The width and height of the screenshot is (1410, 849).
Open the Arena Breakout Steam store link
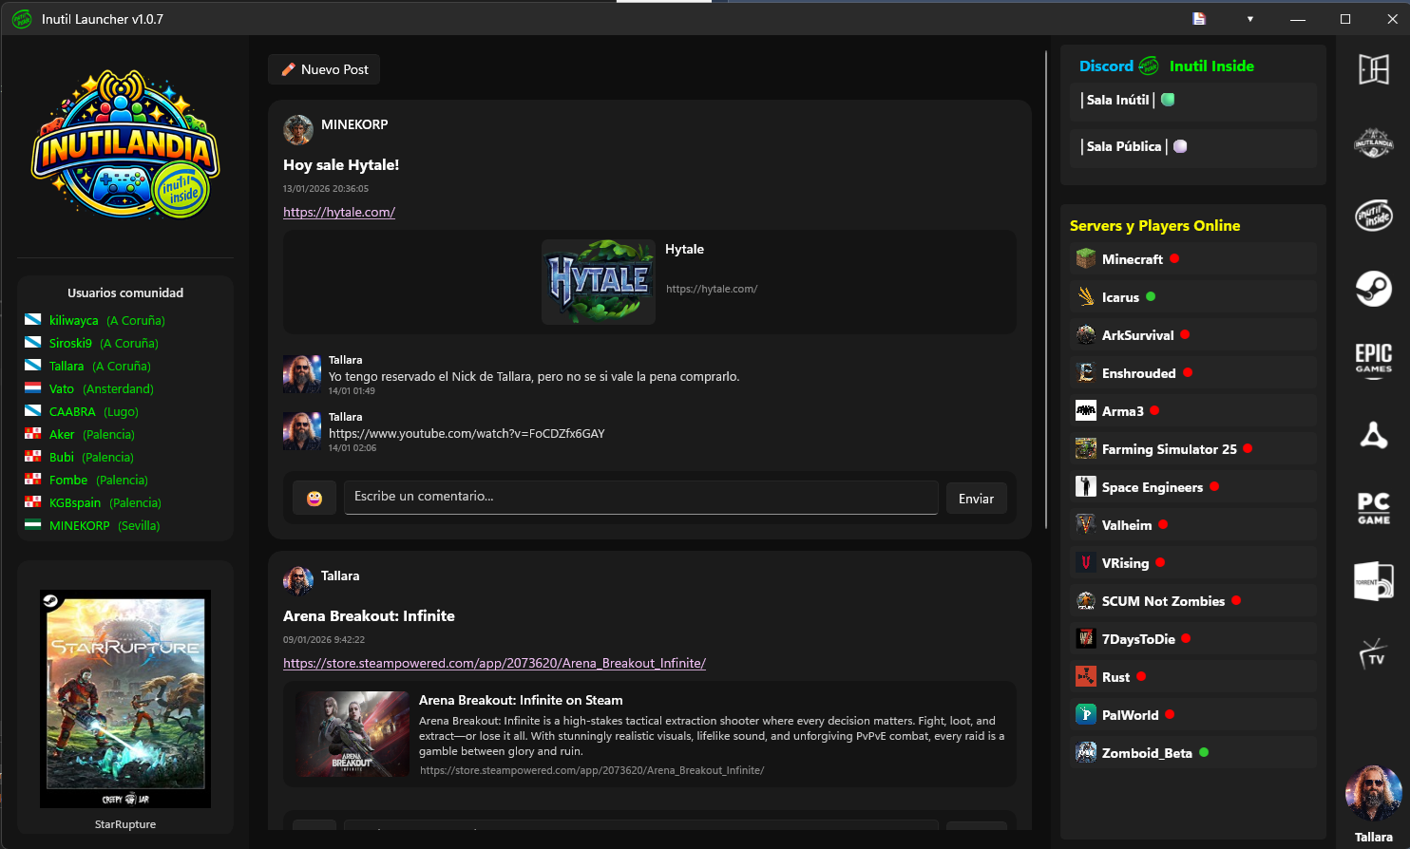tap(494, 663)
